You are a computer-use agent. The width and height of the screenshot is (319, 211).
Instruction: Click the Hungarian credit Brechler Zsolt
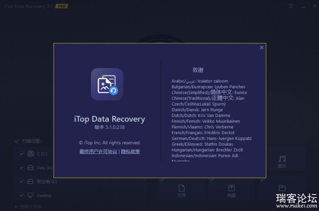pyautogui.click(x=207, y=150)
